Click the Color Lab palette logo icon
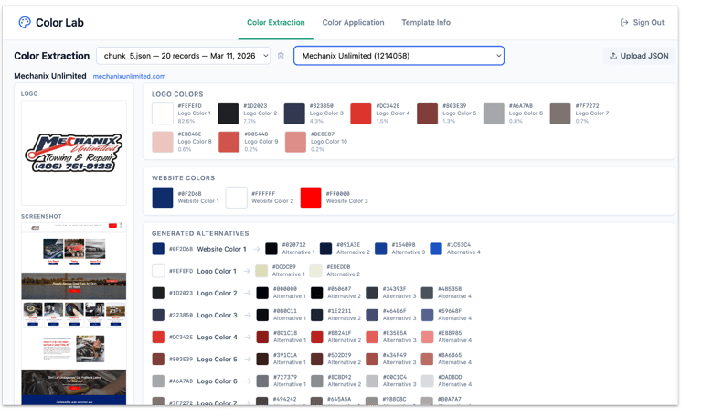Screen dimensions: 702x419 [25, 22]
